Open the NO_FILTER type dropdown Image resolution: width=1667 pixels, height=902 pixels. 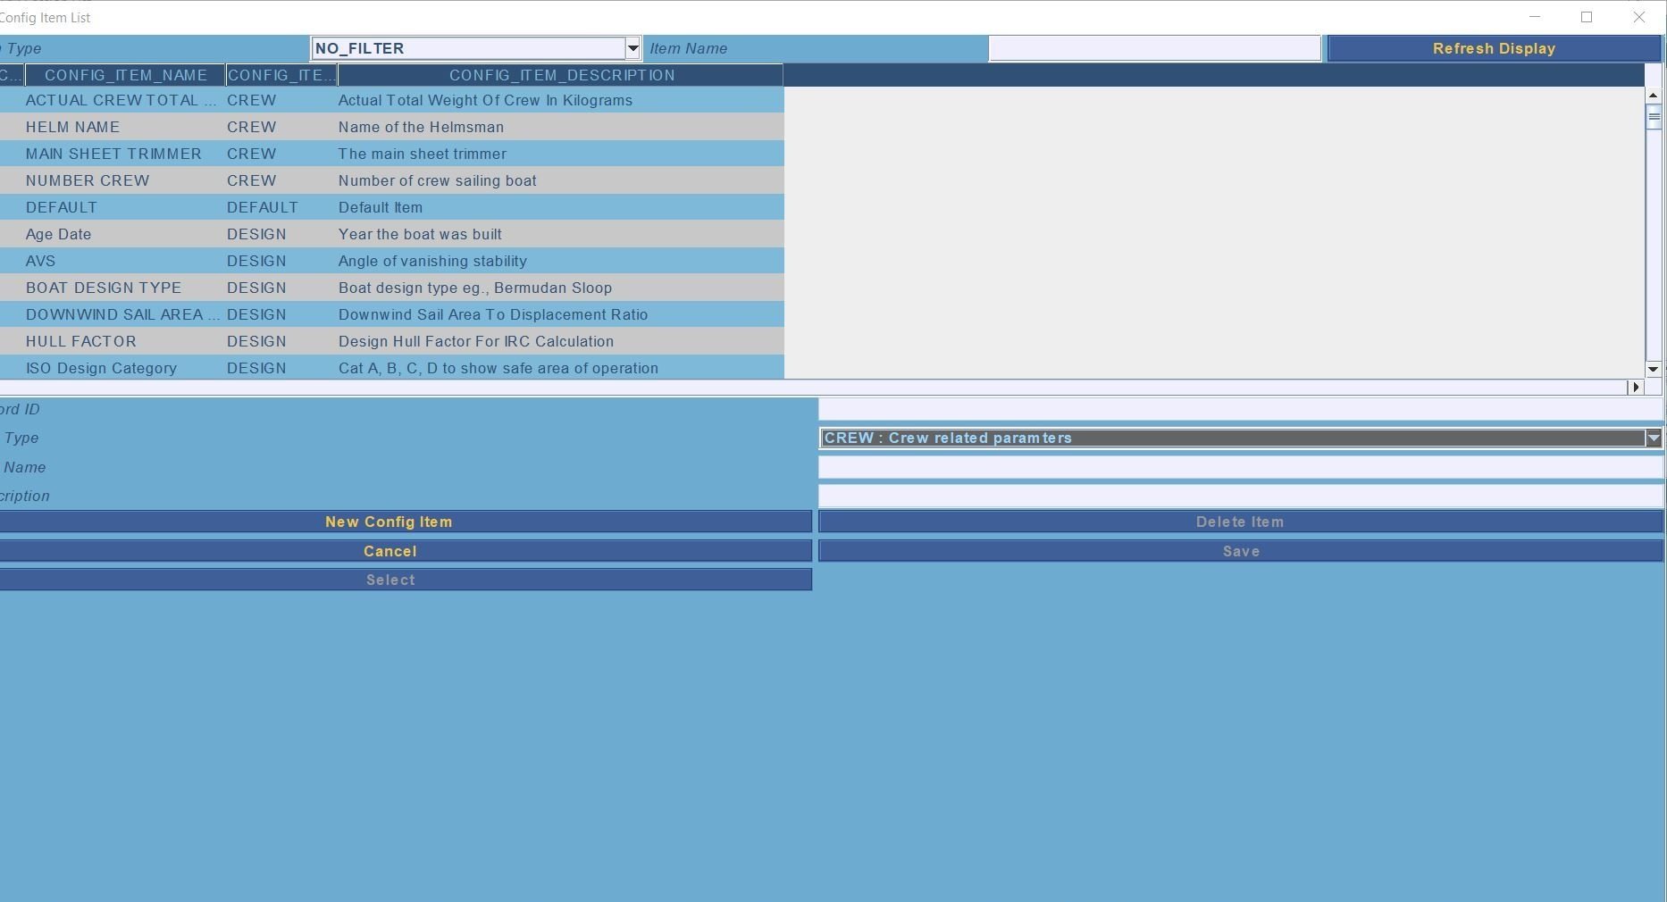coord(632,48)
